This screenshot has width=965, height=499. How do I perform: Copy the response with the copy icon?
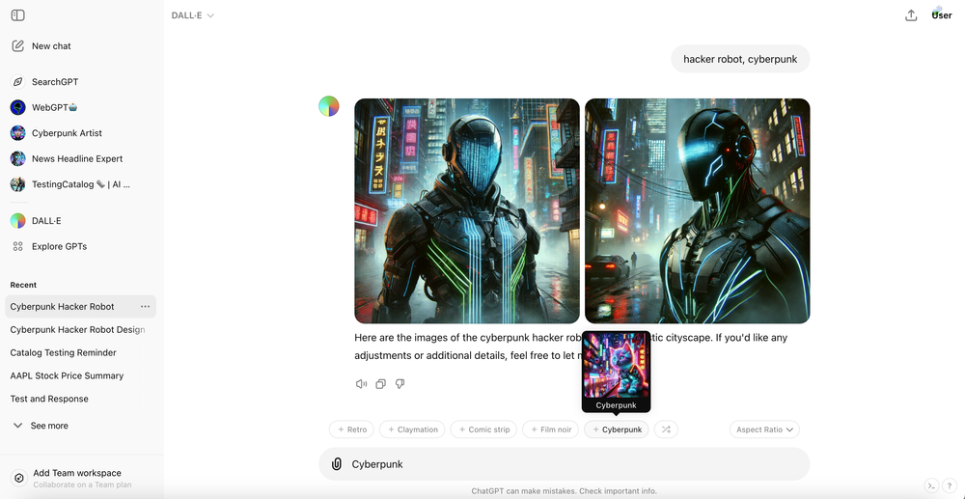380,384
